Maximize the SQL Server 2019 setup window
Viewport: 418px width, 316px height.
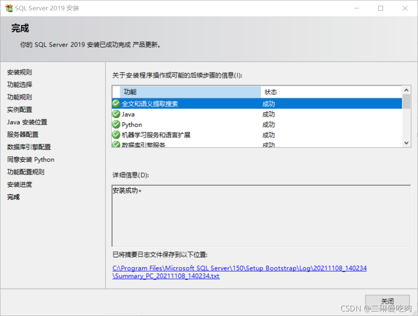click(x=381, y=8)
